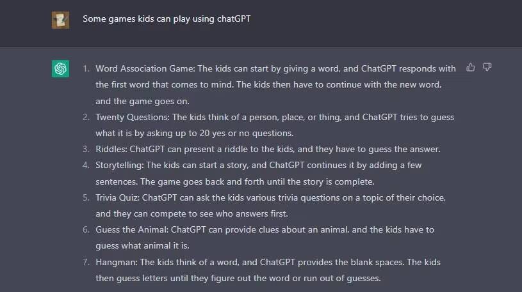Click the 'Twenty Questions' list item text
522x292 pixels.
pyautogui.click(x=275, y=125)
